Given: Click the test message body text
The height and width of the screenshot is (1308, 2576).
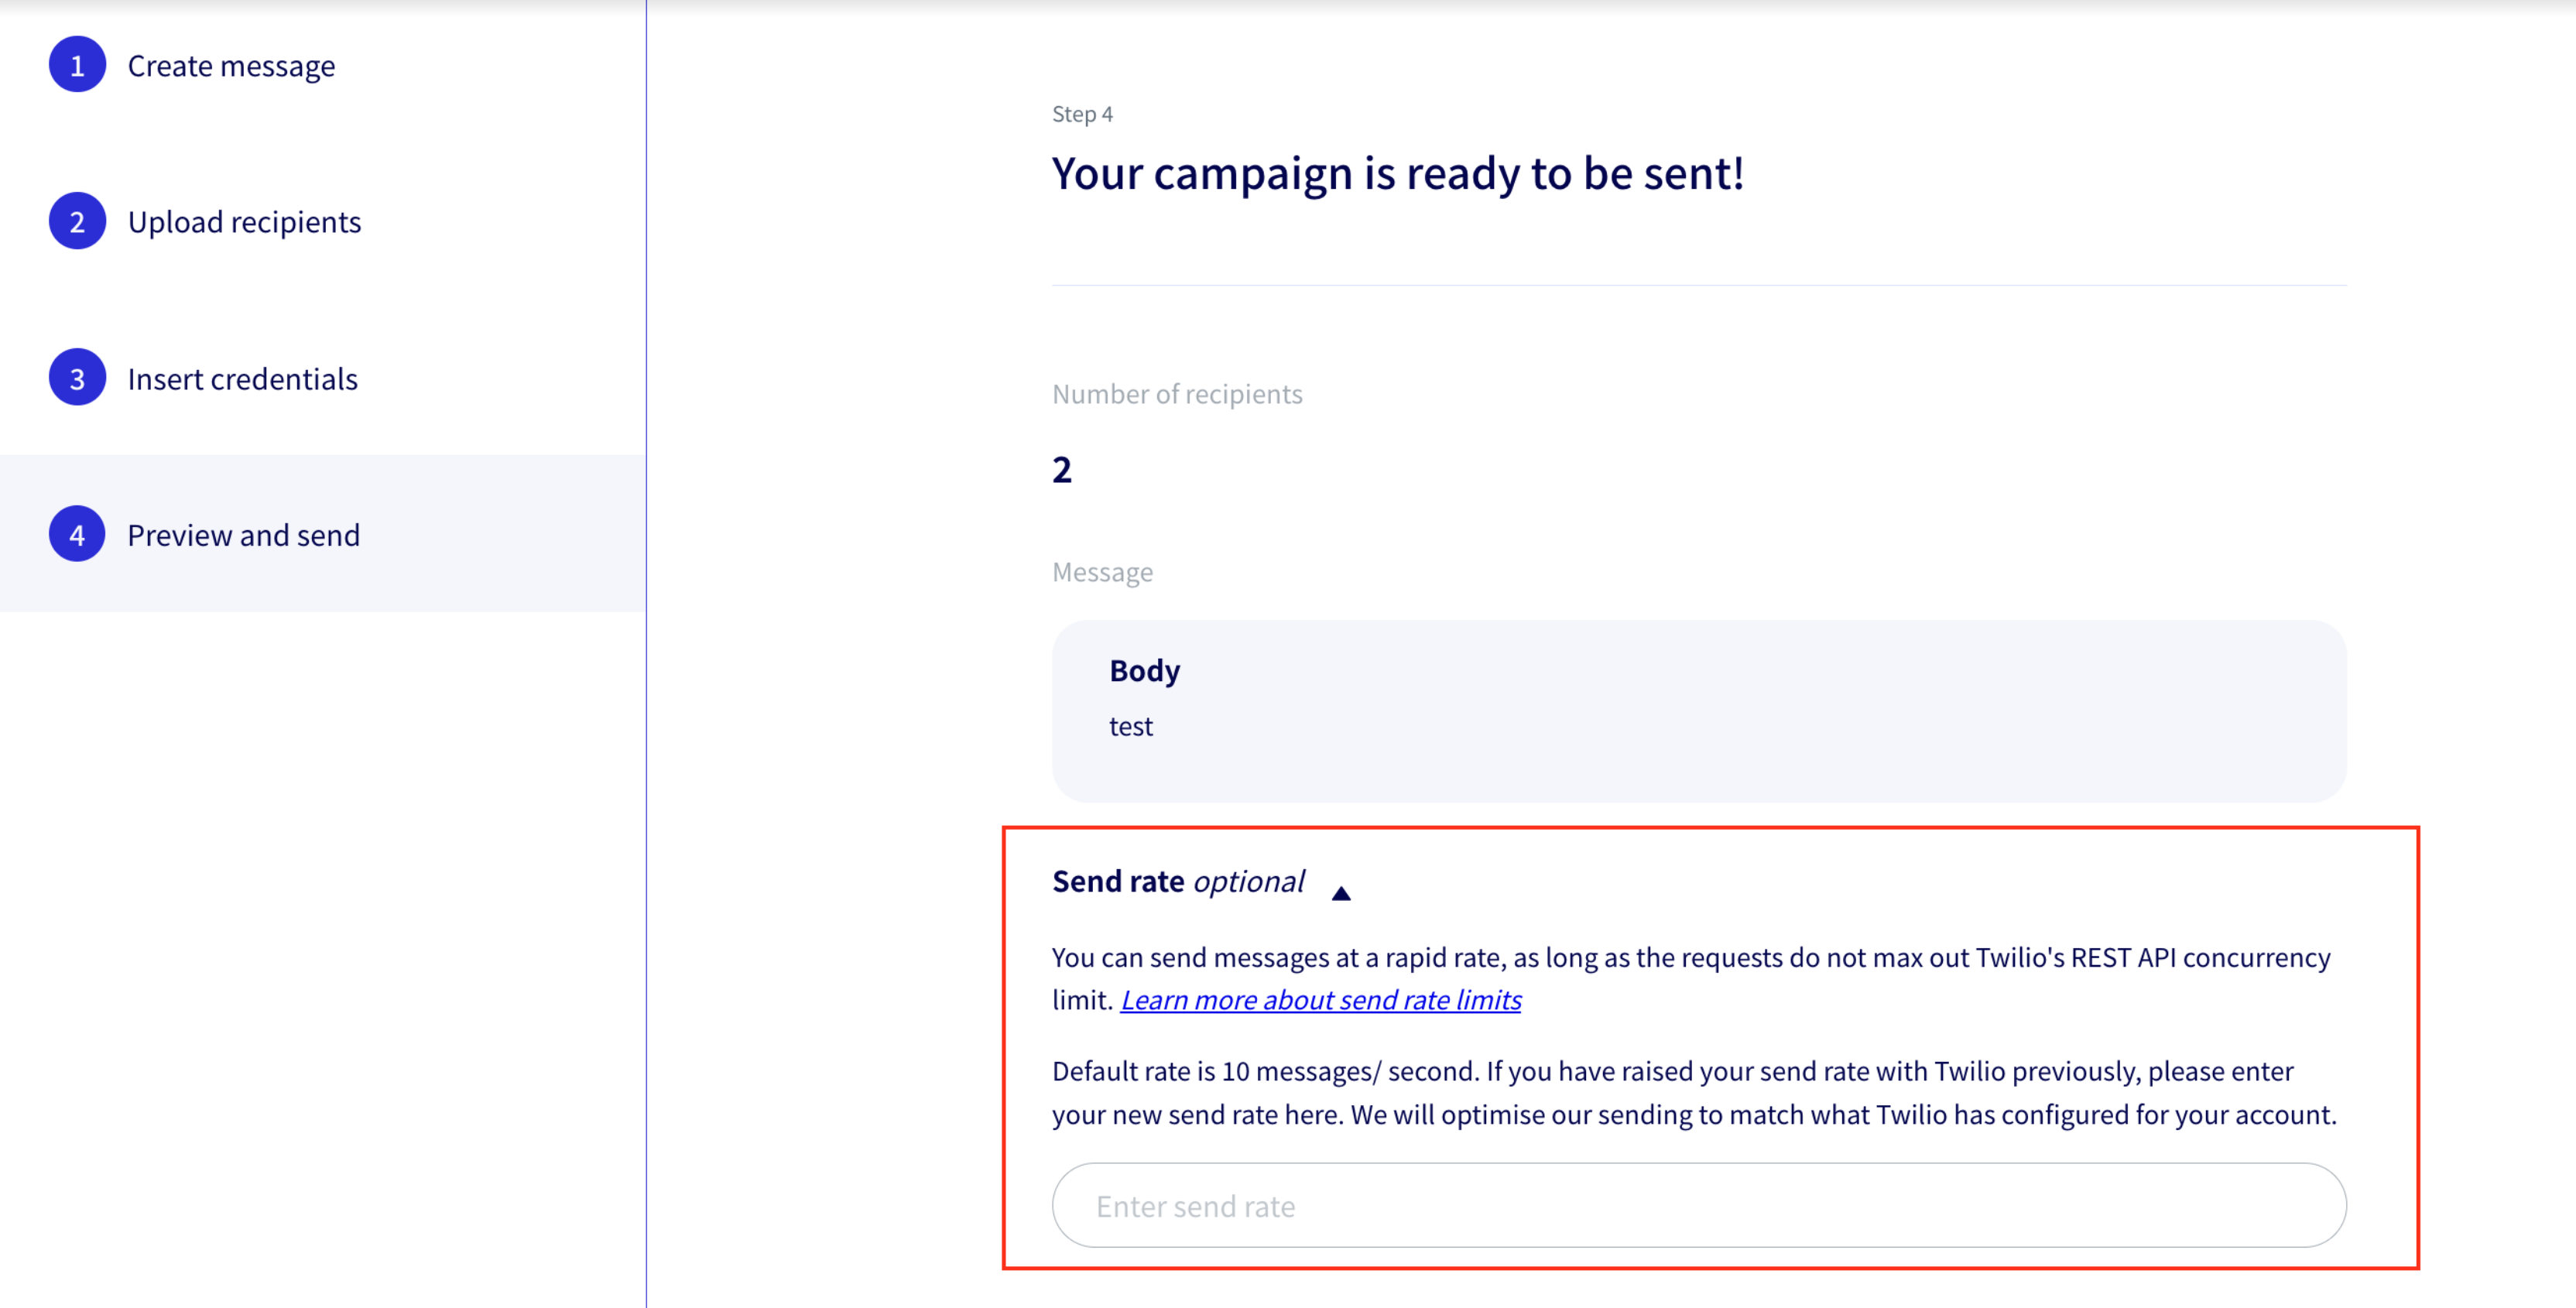Looking at the screenshot, I should point(1130,726).
